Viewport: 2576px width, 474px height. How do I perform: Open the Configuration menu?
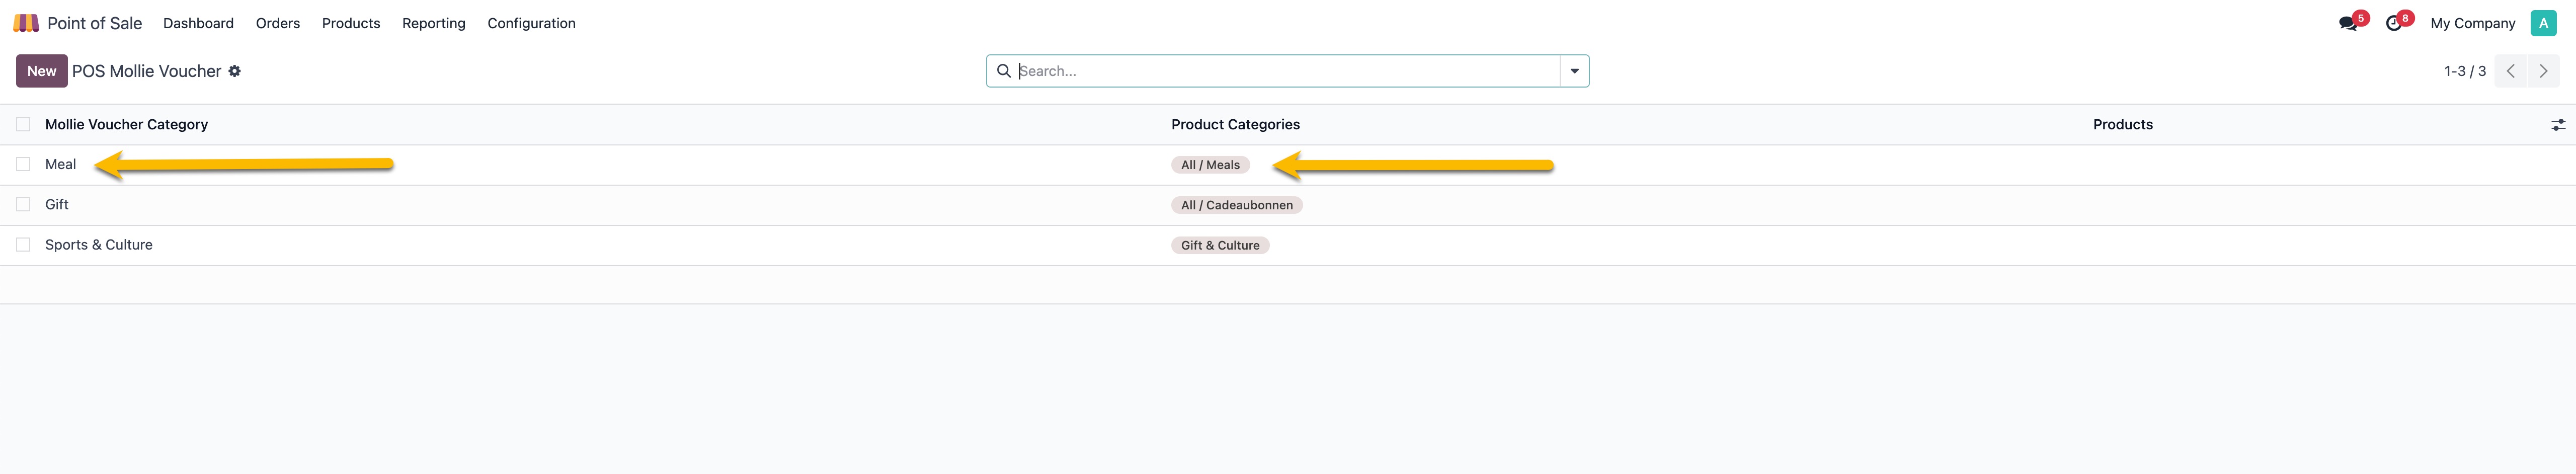tap(531, 23)
